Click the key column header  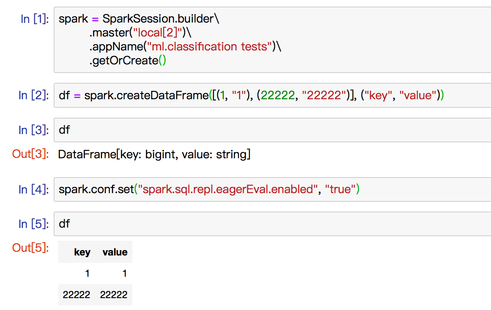point(82,252)
